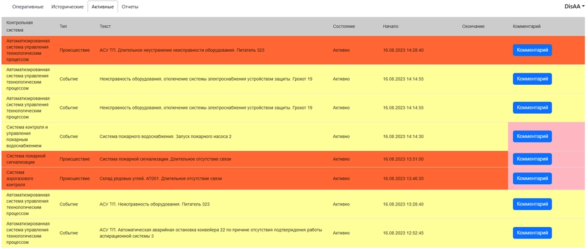Select the Активные tab

coord(102,6)
